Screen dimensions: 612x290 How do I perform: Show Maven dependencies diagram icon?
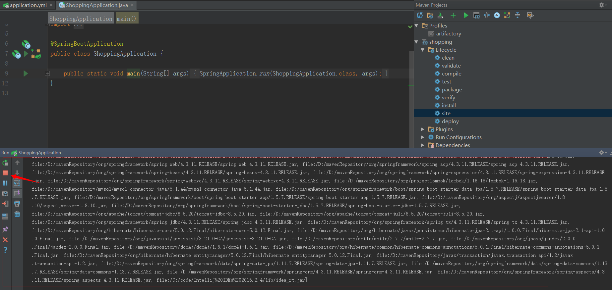pos(507,15)
